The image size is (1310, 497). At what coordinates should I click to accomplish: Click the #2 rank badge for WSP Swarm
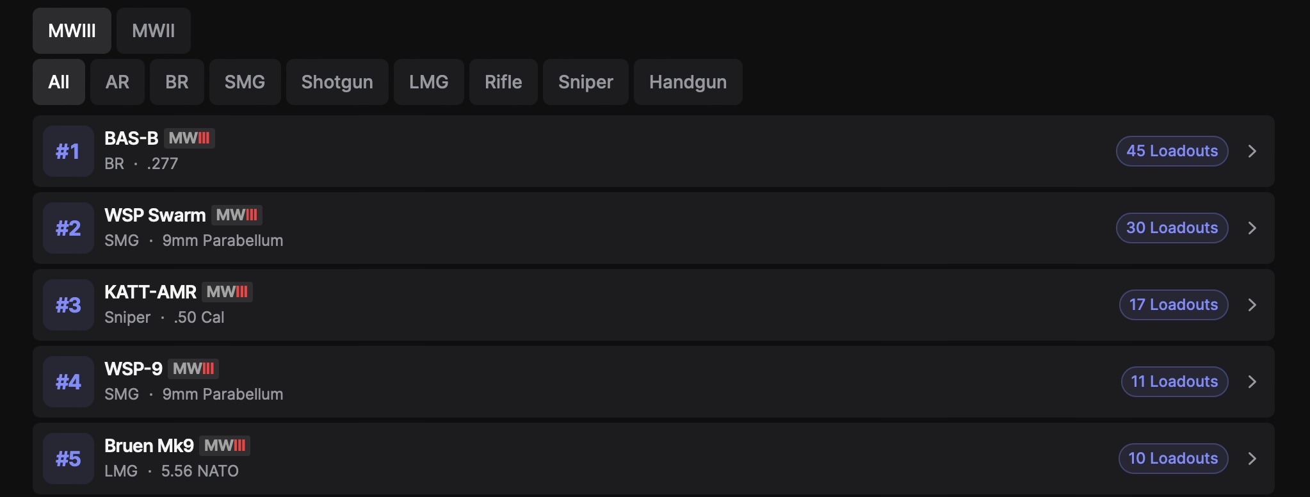click(x=68, y=228)
